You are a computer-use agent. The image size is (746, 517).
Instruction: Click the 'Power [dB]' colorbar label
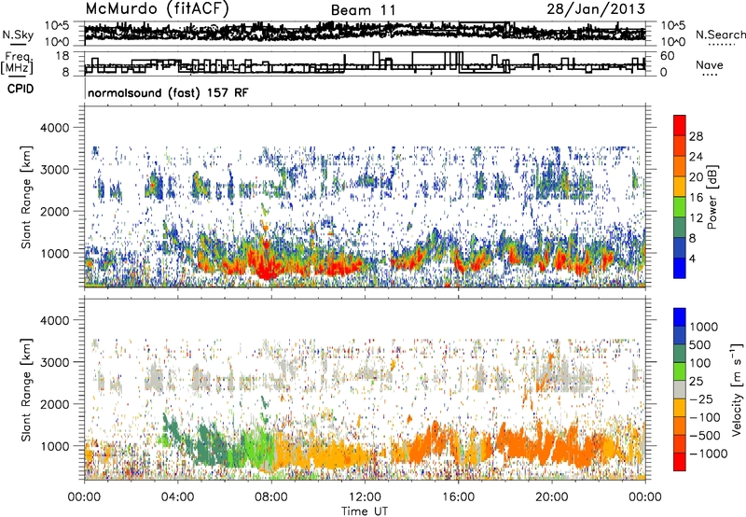click(x=712, y=197)
